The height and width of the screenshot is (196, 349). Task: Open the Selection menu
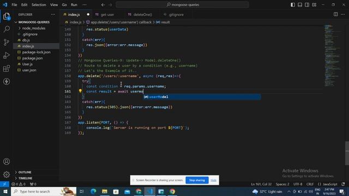click(x=39, y=5)
